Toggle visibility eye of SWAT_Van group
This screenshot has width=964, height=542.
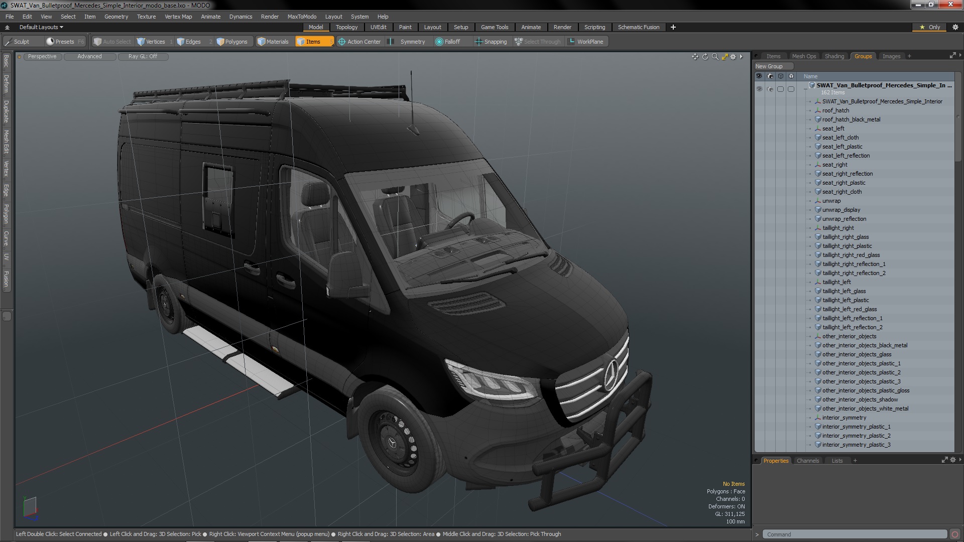[x=759, y=89]
